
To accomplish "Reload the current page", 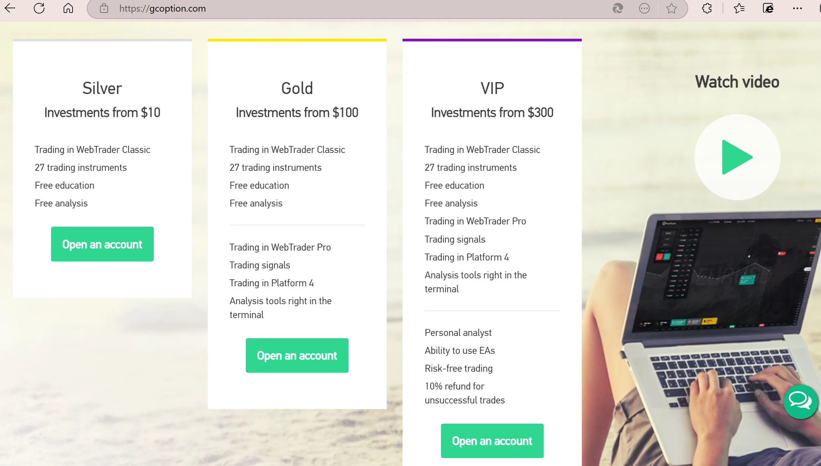I will [39, 8].
